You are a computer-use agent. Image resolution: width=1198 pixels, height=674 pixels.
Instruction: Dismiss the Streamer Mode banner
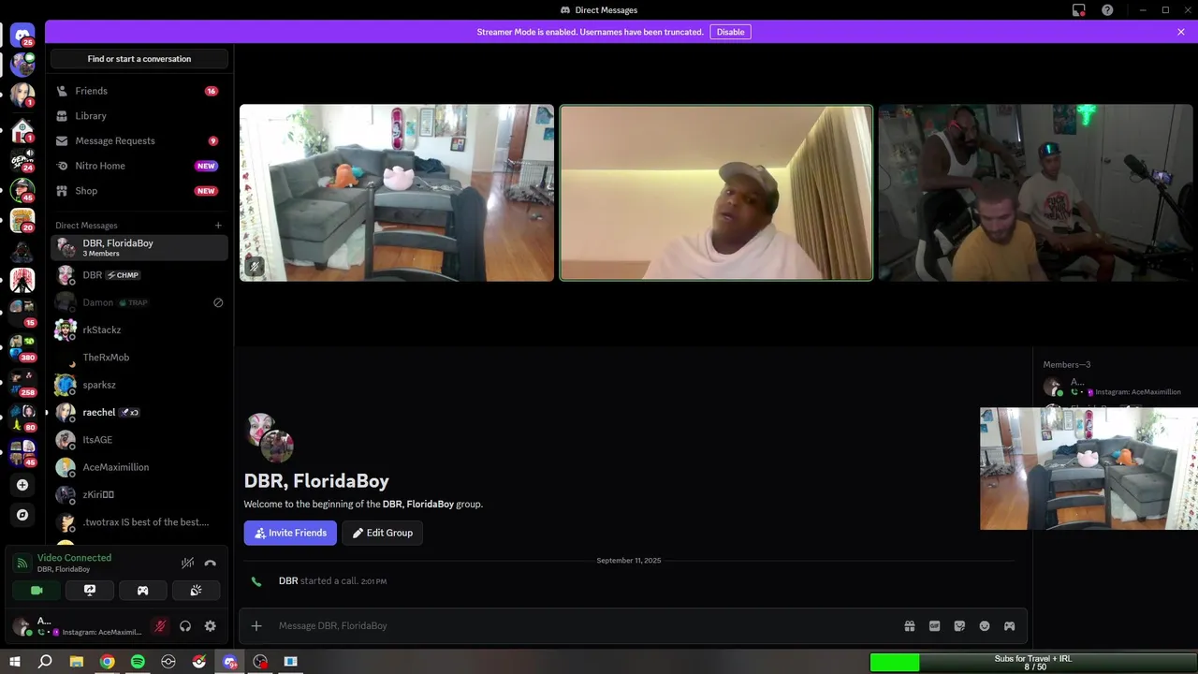[1181, 32]
